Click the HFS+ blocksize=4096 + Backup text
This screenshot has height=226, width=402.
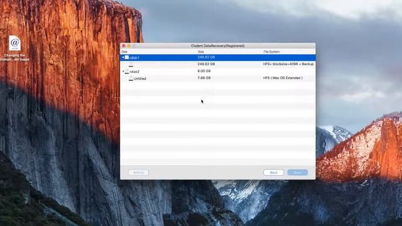click(288, 64)
